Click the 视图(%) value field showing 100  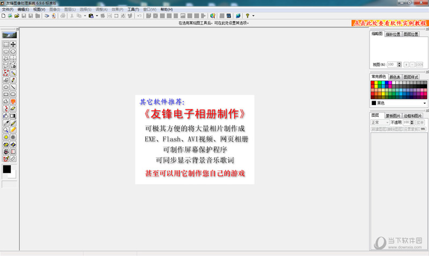pyautogui.click(x=392, y=64)
